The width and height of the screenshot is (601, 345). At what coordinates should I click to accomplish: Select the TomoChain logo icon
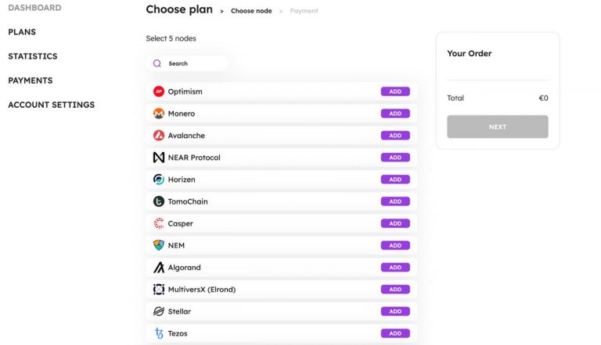tap(159, 201)
